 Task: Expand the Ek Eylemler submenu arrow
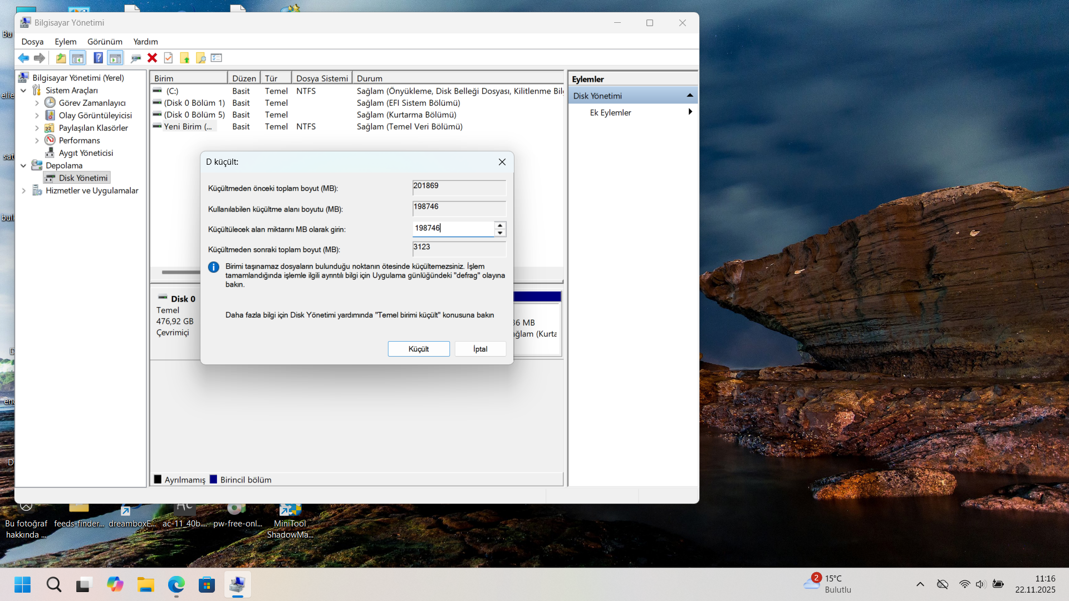tap(690, 112)
